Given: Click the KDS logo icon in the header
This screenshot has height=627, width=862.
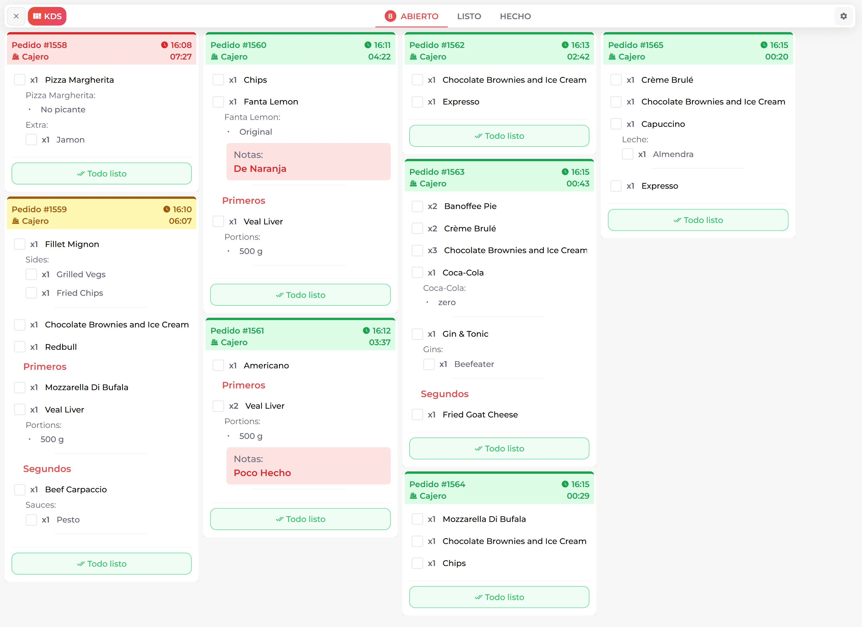Looking at the screenshot, I should (38, 16).
